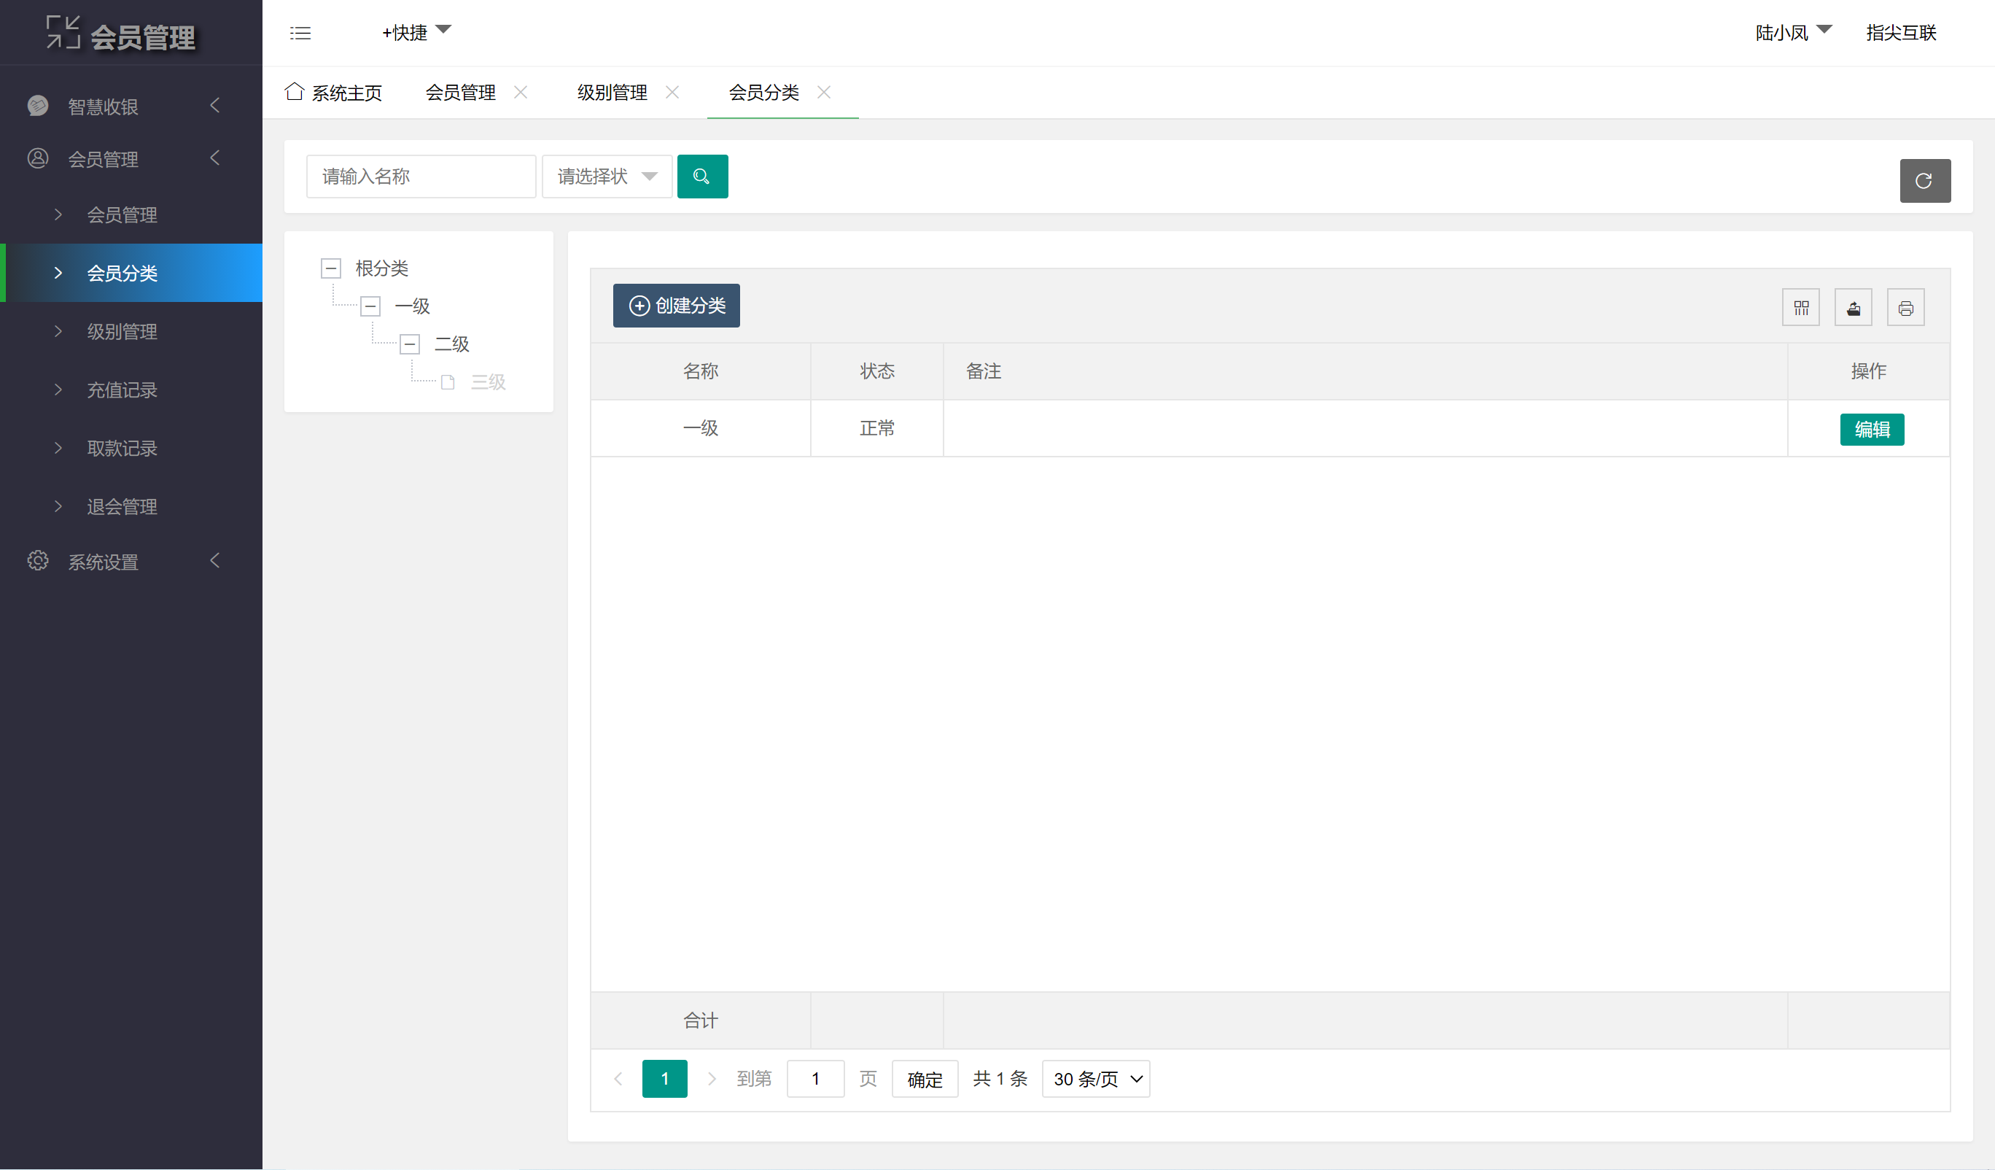Click the 编辑 button for 一级 row
The width and height of the screenshot is (1995, 1170).
1872,430
